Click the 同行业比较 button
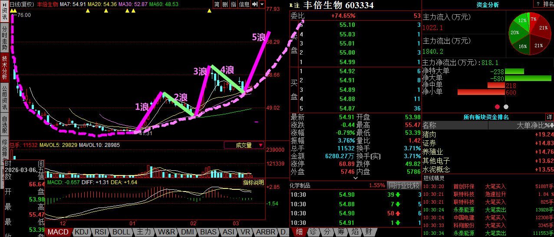 coord(404,185)
